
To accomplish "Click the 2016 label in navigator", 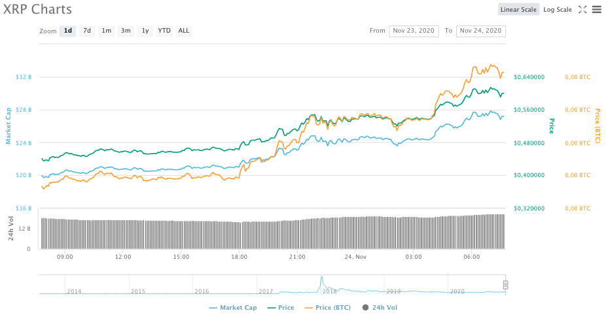I will [x=202, y=291].
